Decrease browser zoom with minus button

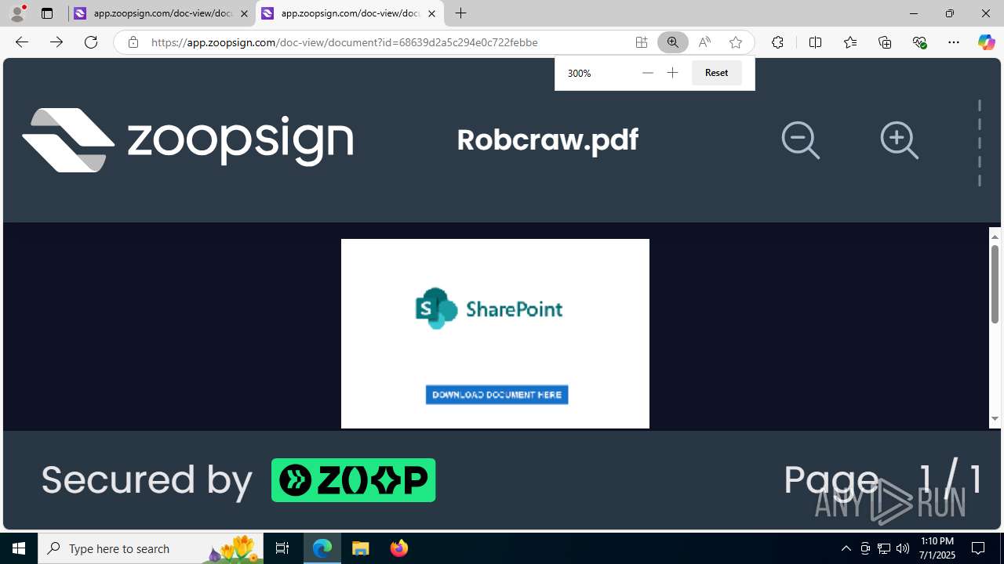click(647, 73)
